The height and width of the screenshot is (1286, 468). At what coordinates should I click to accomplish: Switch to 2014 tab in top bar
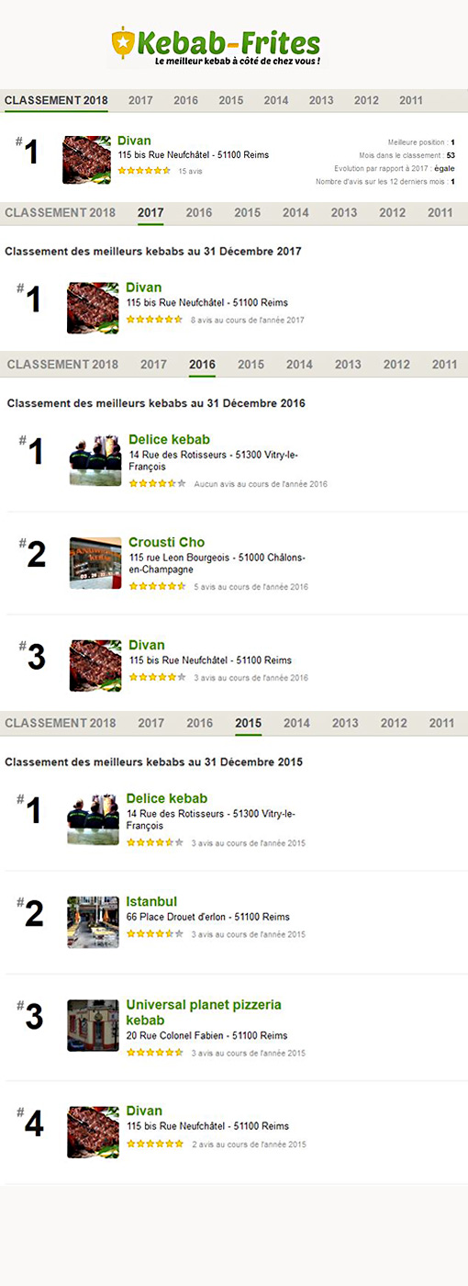pyautogui.click(x=275, y=100)
